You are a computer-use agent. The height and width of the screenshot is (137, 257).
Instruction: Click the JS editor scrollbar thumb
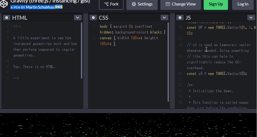coord(255,27)
